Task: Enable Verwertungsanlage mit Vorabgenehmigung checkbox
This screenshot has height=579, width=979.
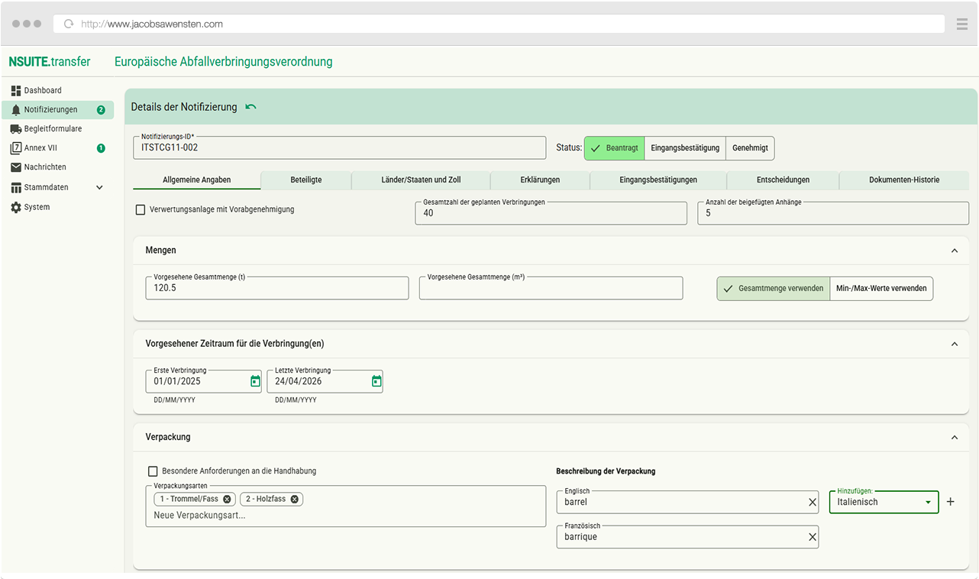Action: (141, 209)
